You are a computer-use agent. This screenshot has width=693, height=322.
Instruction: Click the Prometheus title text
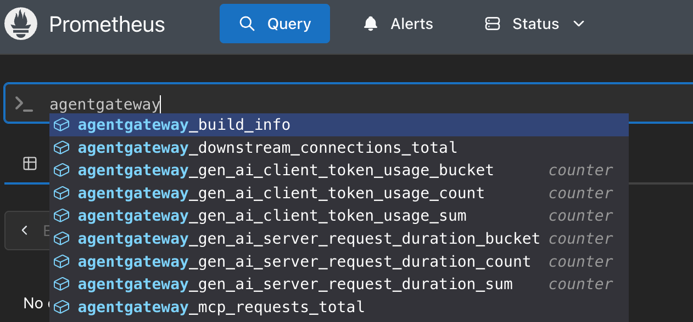tap(107, 25)
